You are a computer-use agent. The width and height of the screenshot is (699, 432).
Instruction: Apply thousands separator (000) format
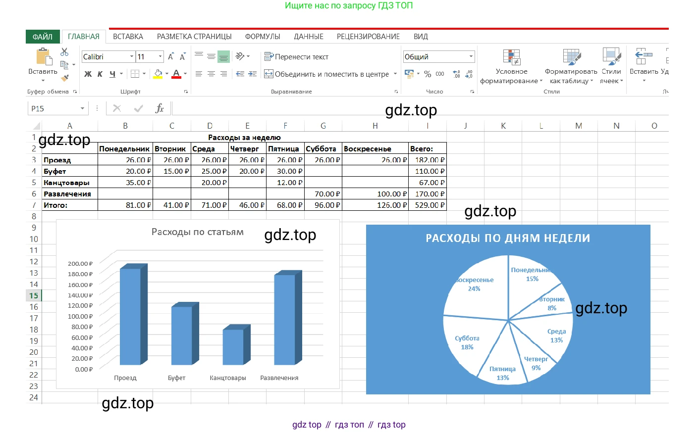pyautogui.click(x=440, y=74)
